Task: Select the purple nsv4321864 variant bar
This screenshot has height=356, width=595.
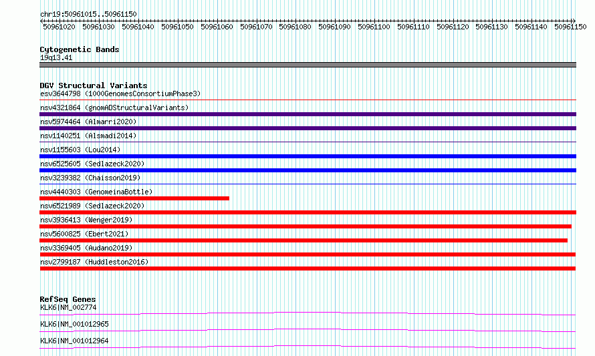Action: tap(308, 114)
